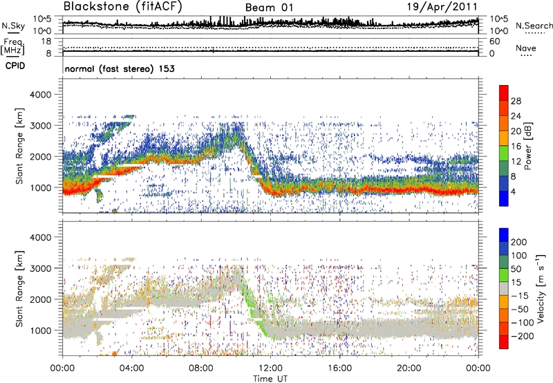
Task: Click the Blackstone (fitACF) title text
Action: pyautogui.click(x=122, y=6)
